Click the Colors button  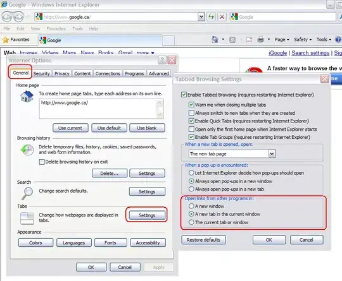pyautogui.click(x=35, y=242)
